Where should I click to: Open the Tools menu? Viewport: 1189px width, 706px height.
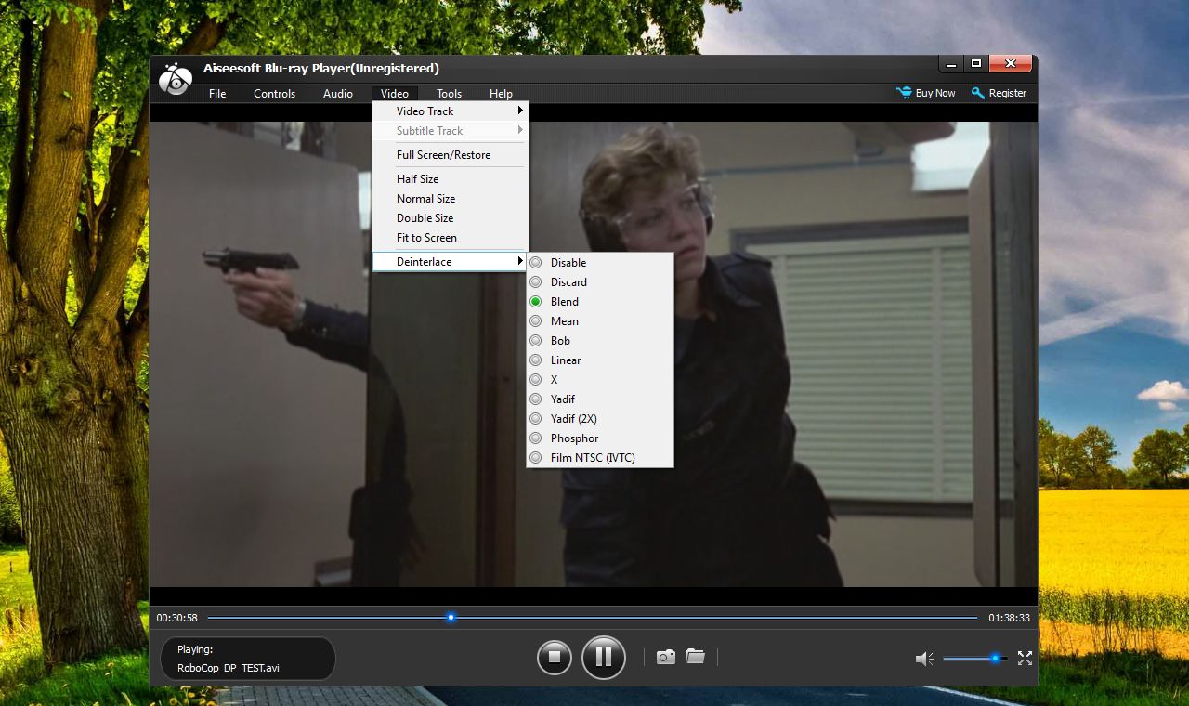tap(450, 94)
